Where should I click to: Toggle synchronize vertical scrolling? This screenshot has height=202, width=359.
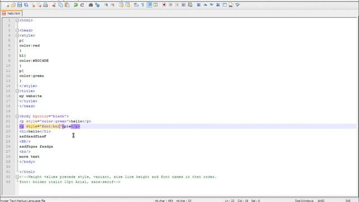coord(121,5)
